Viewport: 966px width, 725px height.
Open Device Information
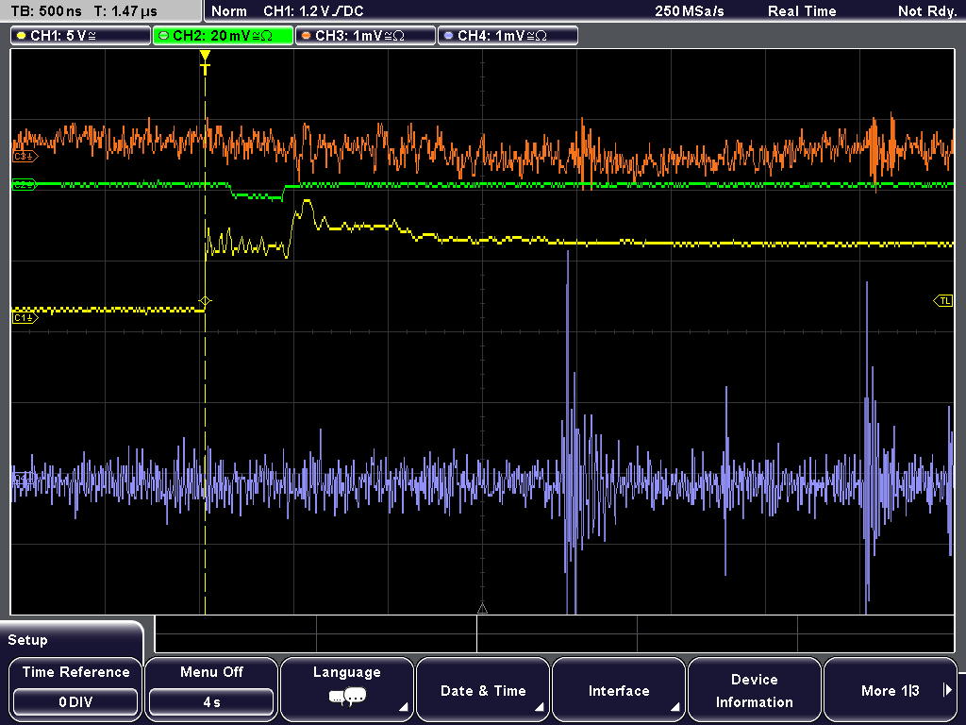[x=754, y=689]
